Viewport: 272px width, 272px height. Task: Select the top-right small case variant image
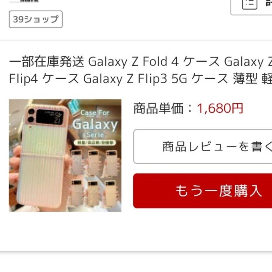tap(111, 162)
